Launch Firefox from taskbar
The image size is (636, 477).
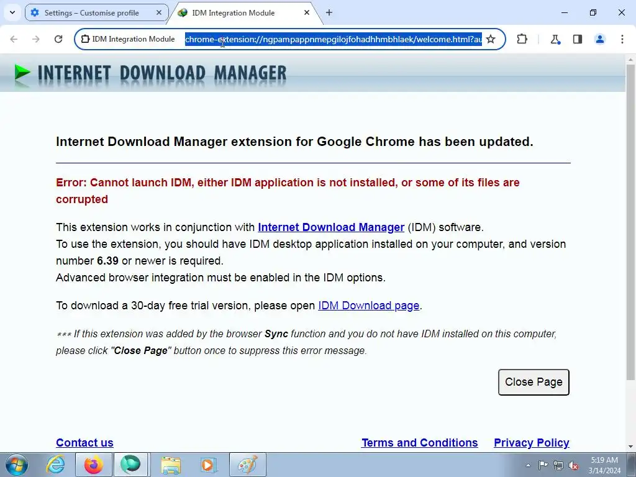click(x=93, y=465)
